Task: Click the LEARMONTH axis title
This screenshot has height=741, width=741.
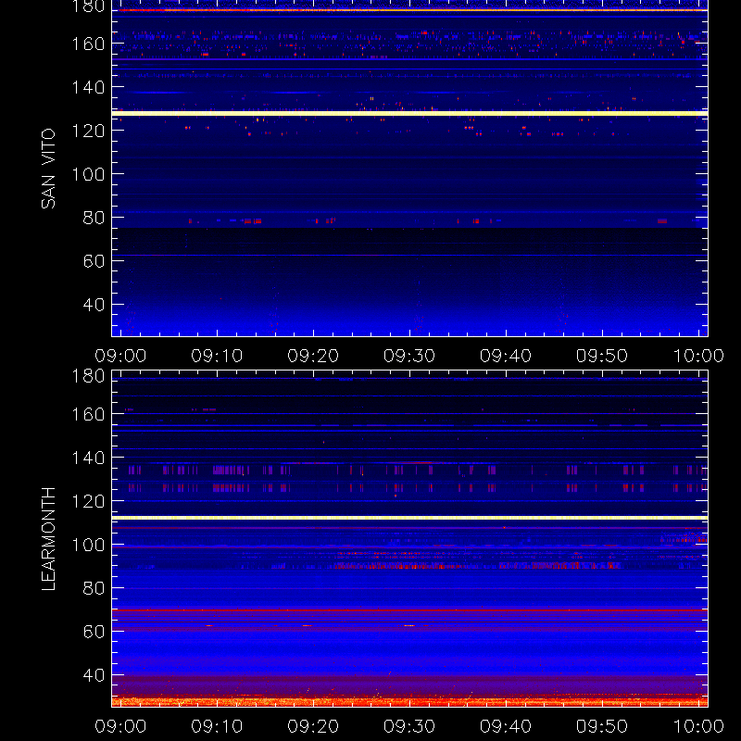Action: [48, 539]
